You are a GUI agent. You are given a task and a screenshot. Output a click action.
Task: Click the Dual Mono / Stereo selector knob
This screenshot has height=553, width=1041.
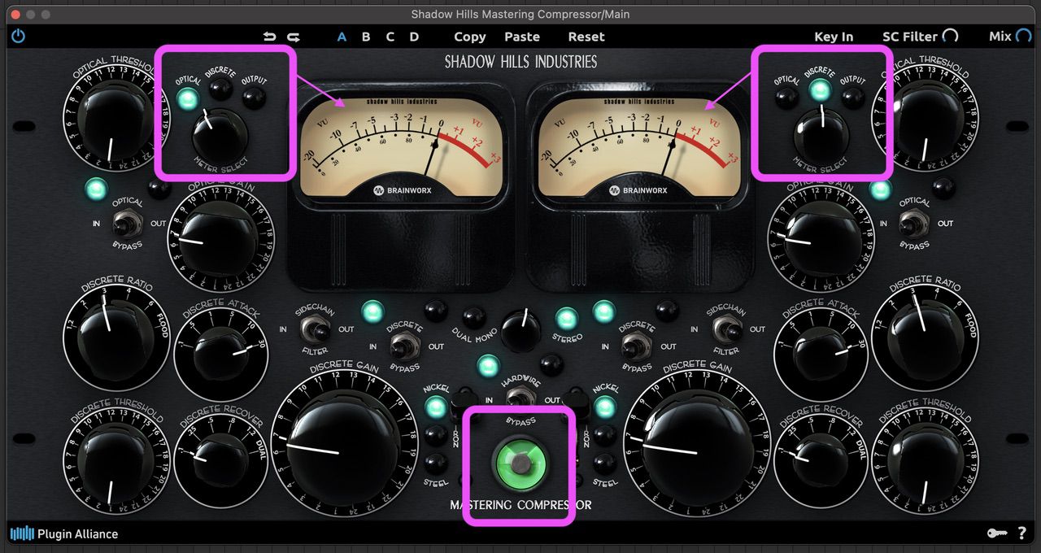click(520, 329)
